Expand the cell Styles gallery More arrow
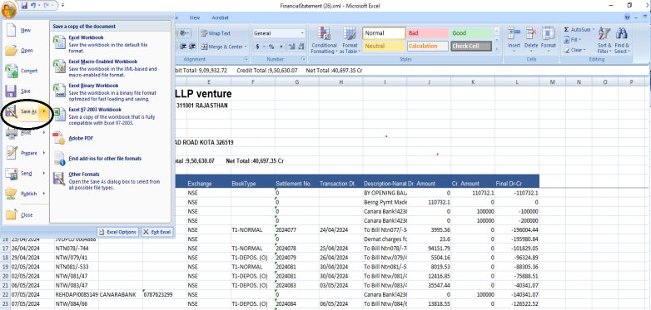 tap(496, 48)
